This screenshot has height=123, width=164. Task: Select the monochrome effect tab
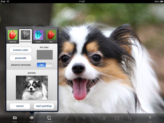[26, 36]
